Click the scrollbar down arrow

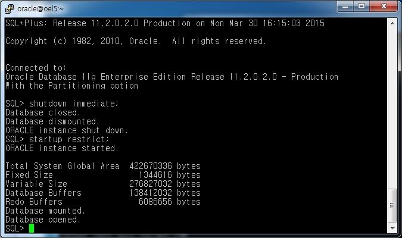392,228
